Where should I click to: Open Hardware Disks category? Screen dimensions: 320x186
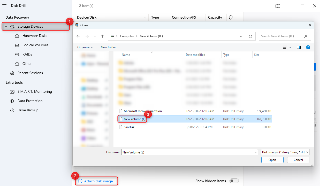click(x=35, y=36)
